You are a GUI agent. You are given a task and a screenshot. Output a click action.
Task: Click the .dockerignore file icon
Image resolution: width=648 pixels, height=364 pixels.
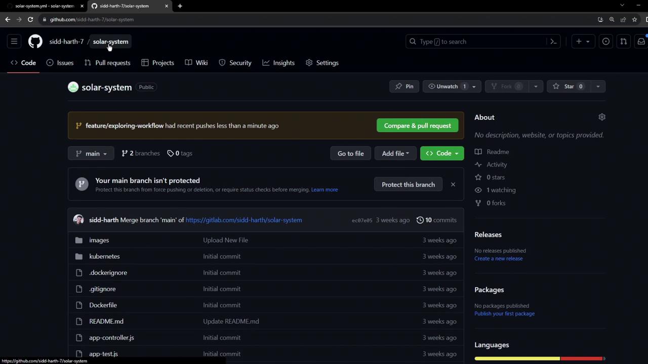point(79,272)
